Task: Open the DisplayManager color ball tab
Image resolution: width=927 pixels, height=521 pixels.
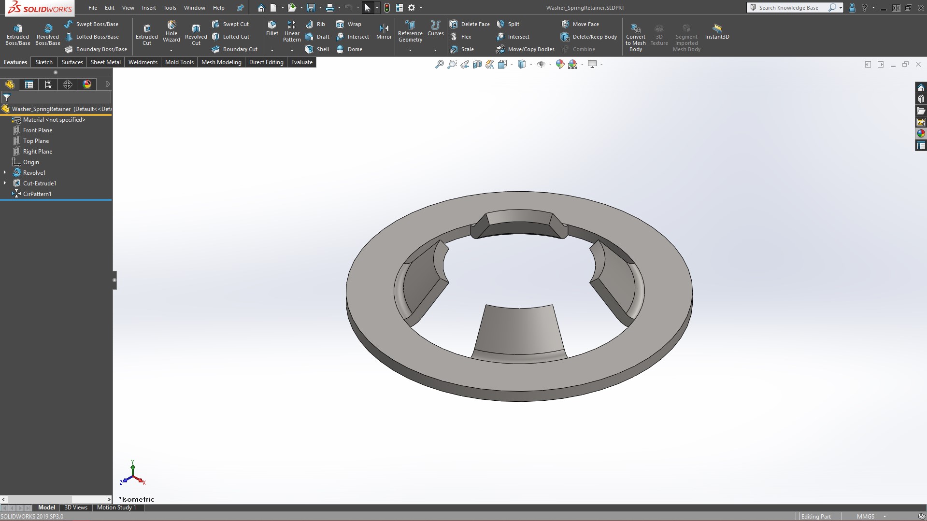Action: tap(87, 84)
